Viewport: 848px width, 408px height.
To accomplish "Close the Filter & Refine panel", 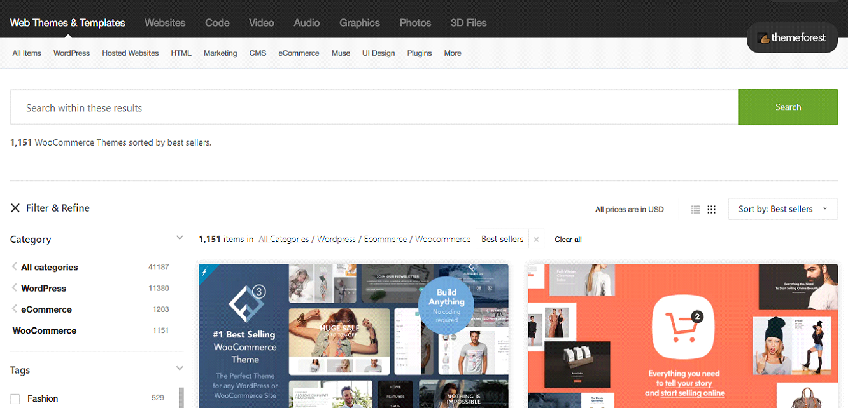I will (15, 208).
